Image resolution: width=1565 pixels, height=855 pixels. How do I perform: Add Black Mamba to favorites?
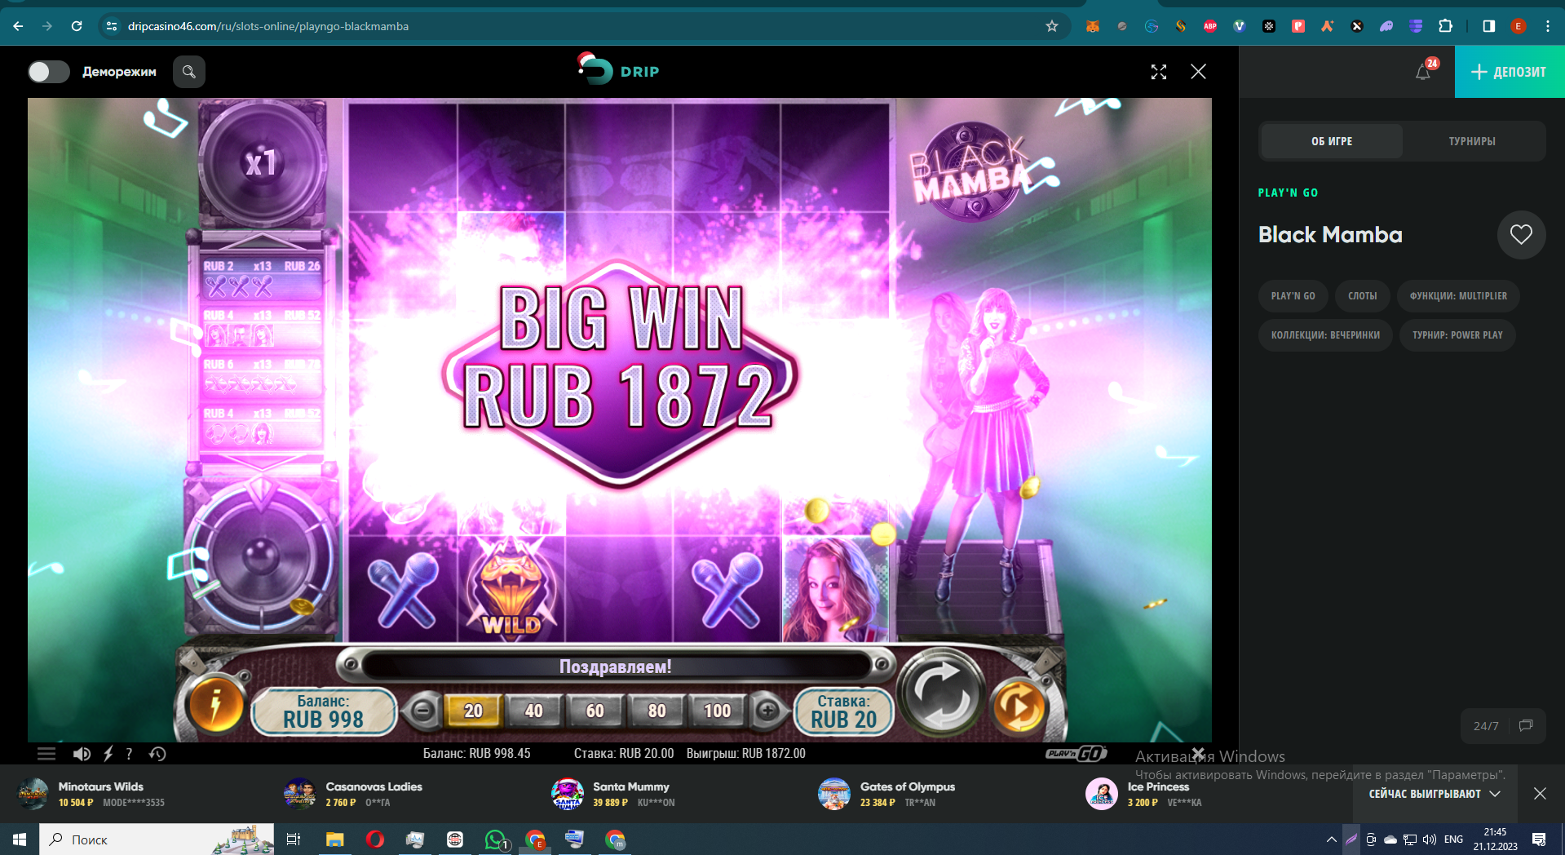coord(1521,235)
